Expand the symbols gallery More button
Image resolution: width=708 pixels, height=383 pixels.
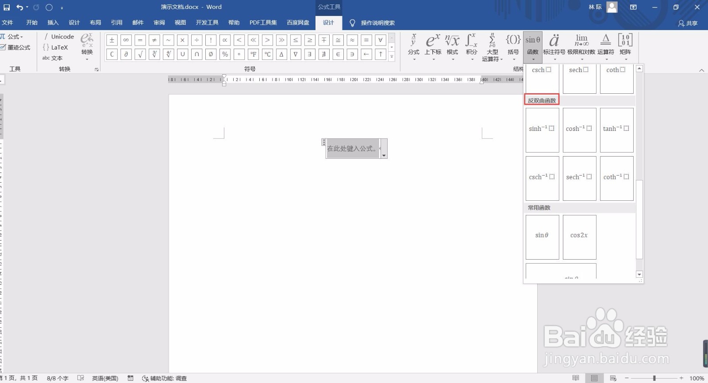point(392,57)
